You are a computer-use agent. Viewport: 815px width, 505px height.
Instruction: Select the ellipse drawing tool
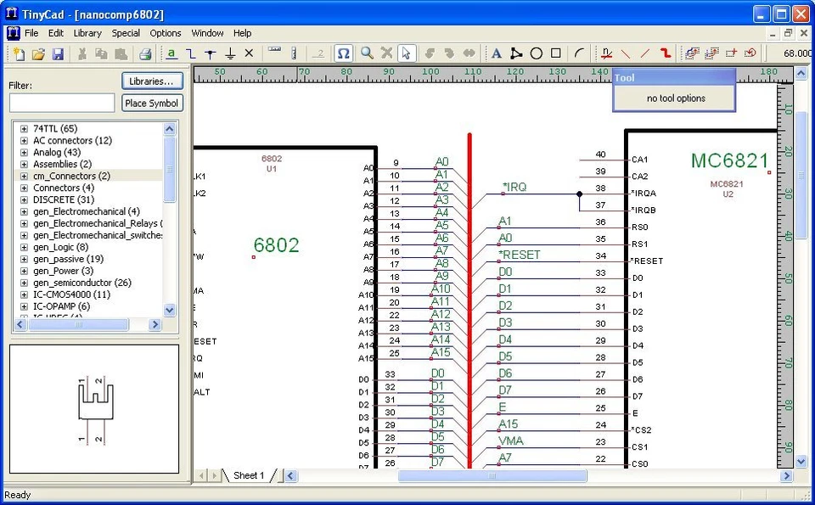(x=536, y=53)
